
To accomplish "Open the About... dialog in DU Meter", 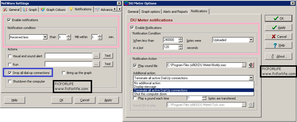I will point(279,56).
